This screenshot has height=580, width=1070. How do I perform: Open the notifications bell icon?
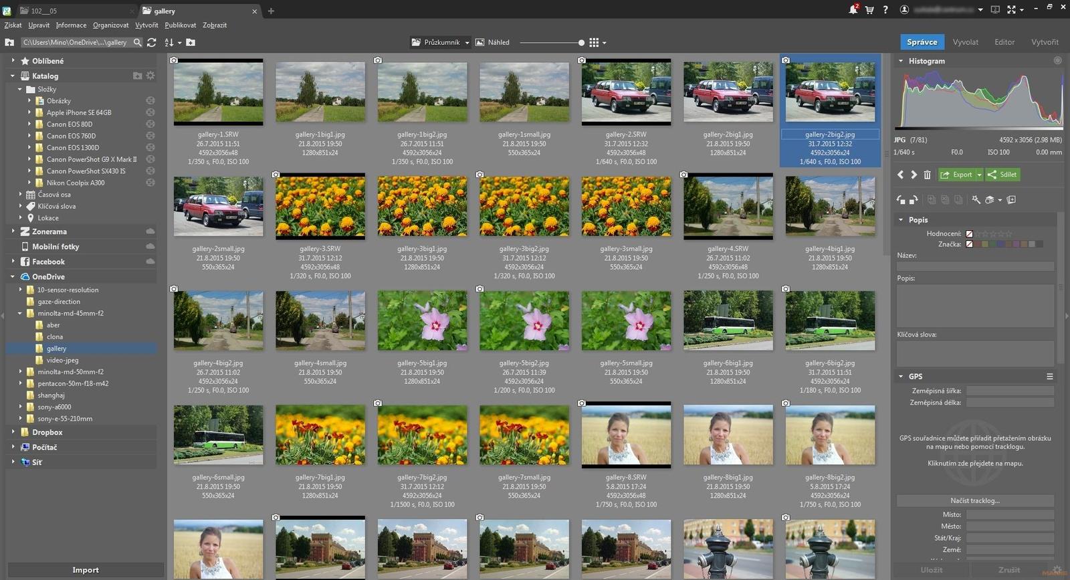coord(853,9)
